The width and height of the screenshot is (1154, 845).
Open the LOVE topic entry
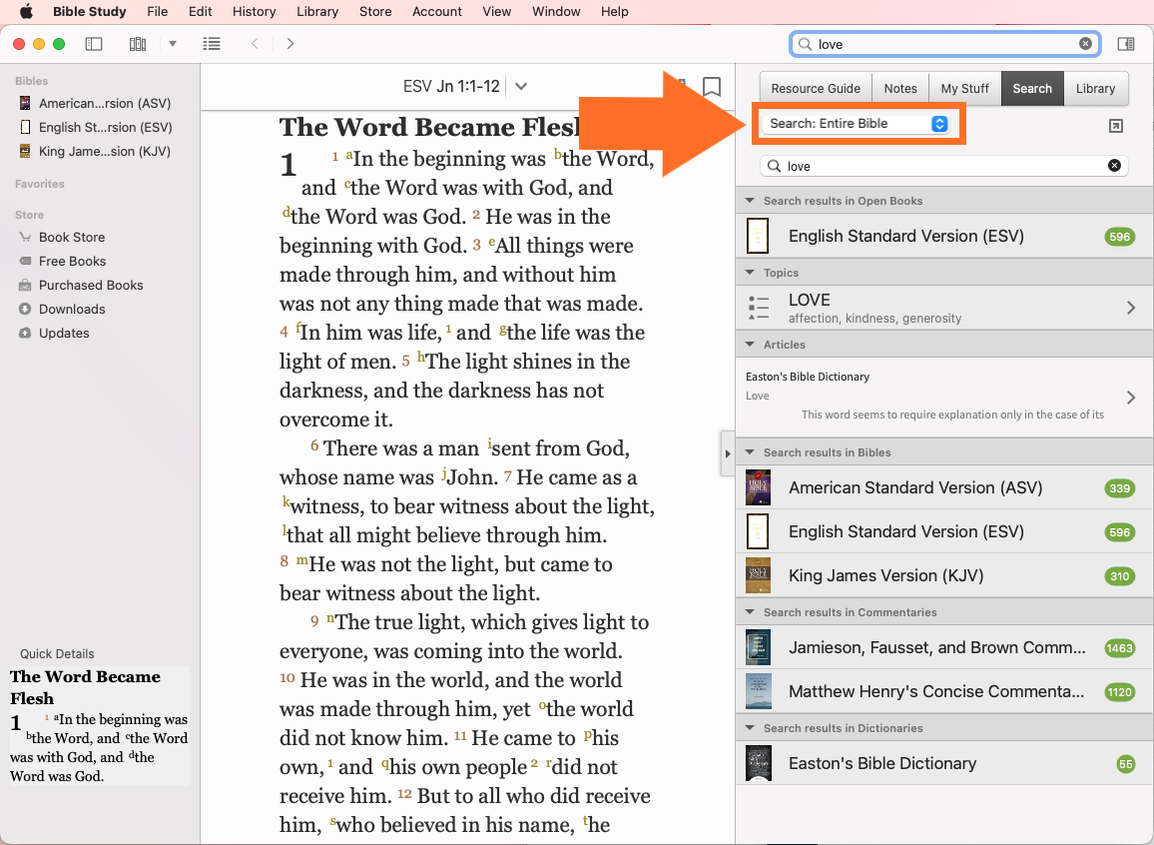[x=944, y=308]
